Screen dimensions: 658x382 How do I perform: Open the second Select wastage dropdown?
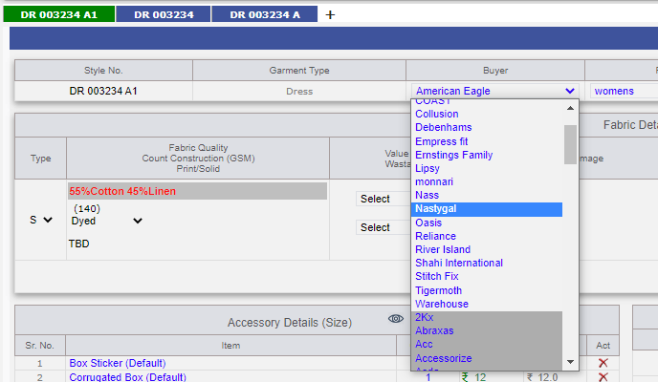(384, 227)
